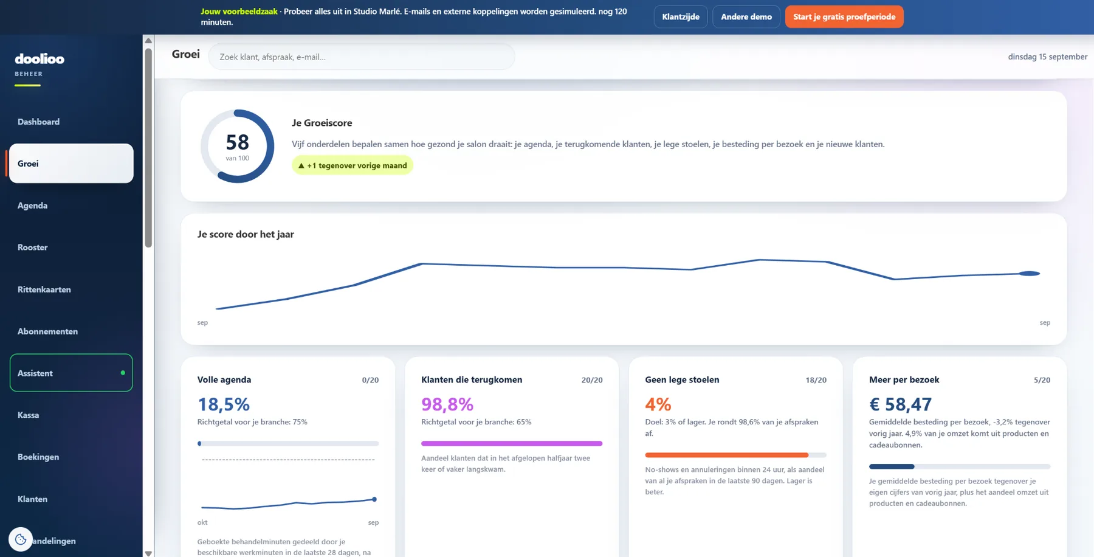Focus the 'Zoek klant, afspraak, e-mail' search field
The width and height of the screenshot is (1094, 557).
(x=362, y=57)
